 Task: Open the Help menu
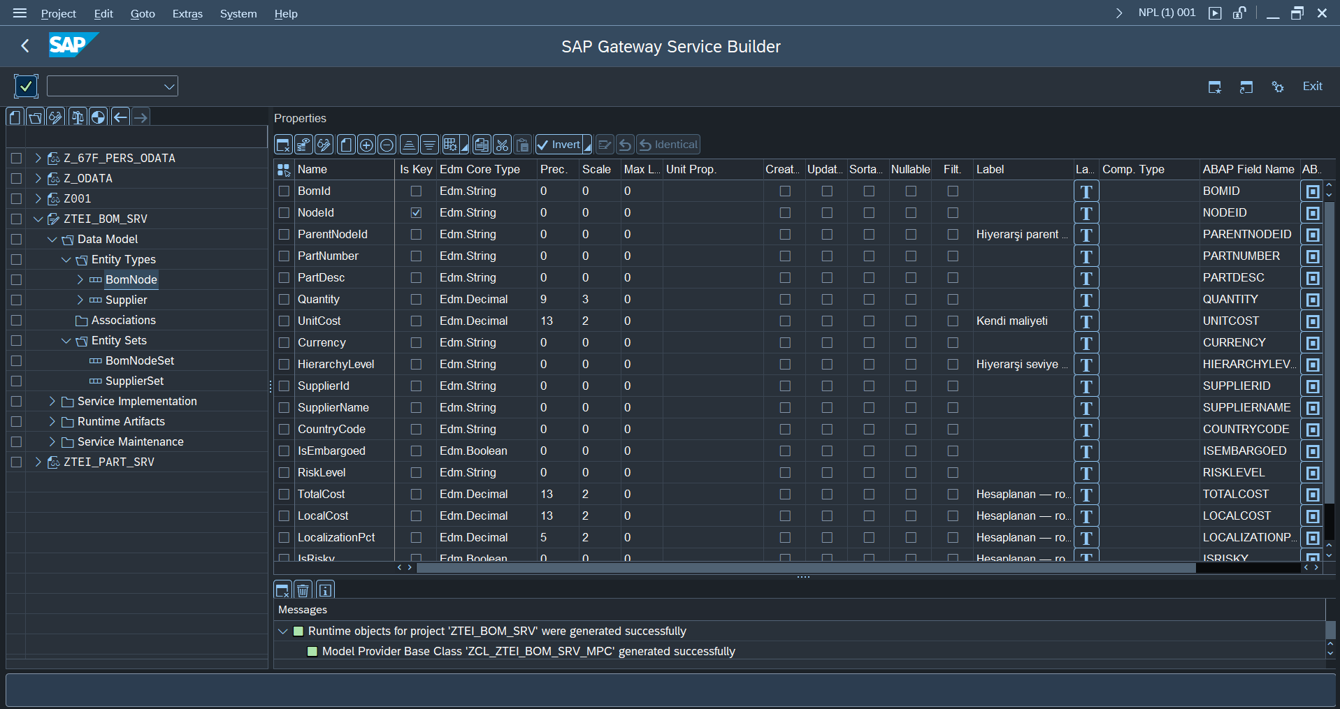tap(286, 13)
